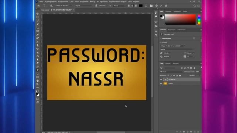The height and width of the screenshot is (133, 237).
Task: Select the Dodge tool
Action: pos(37,63)
